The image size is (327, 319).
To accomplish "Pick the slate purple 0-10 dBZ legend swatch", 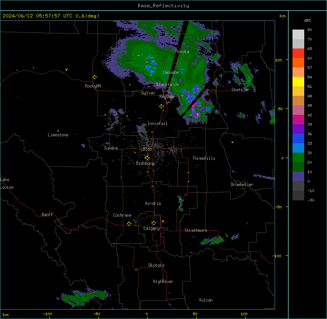I will click(x=298, y=177).
